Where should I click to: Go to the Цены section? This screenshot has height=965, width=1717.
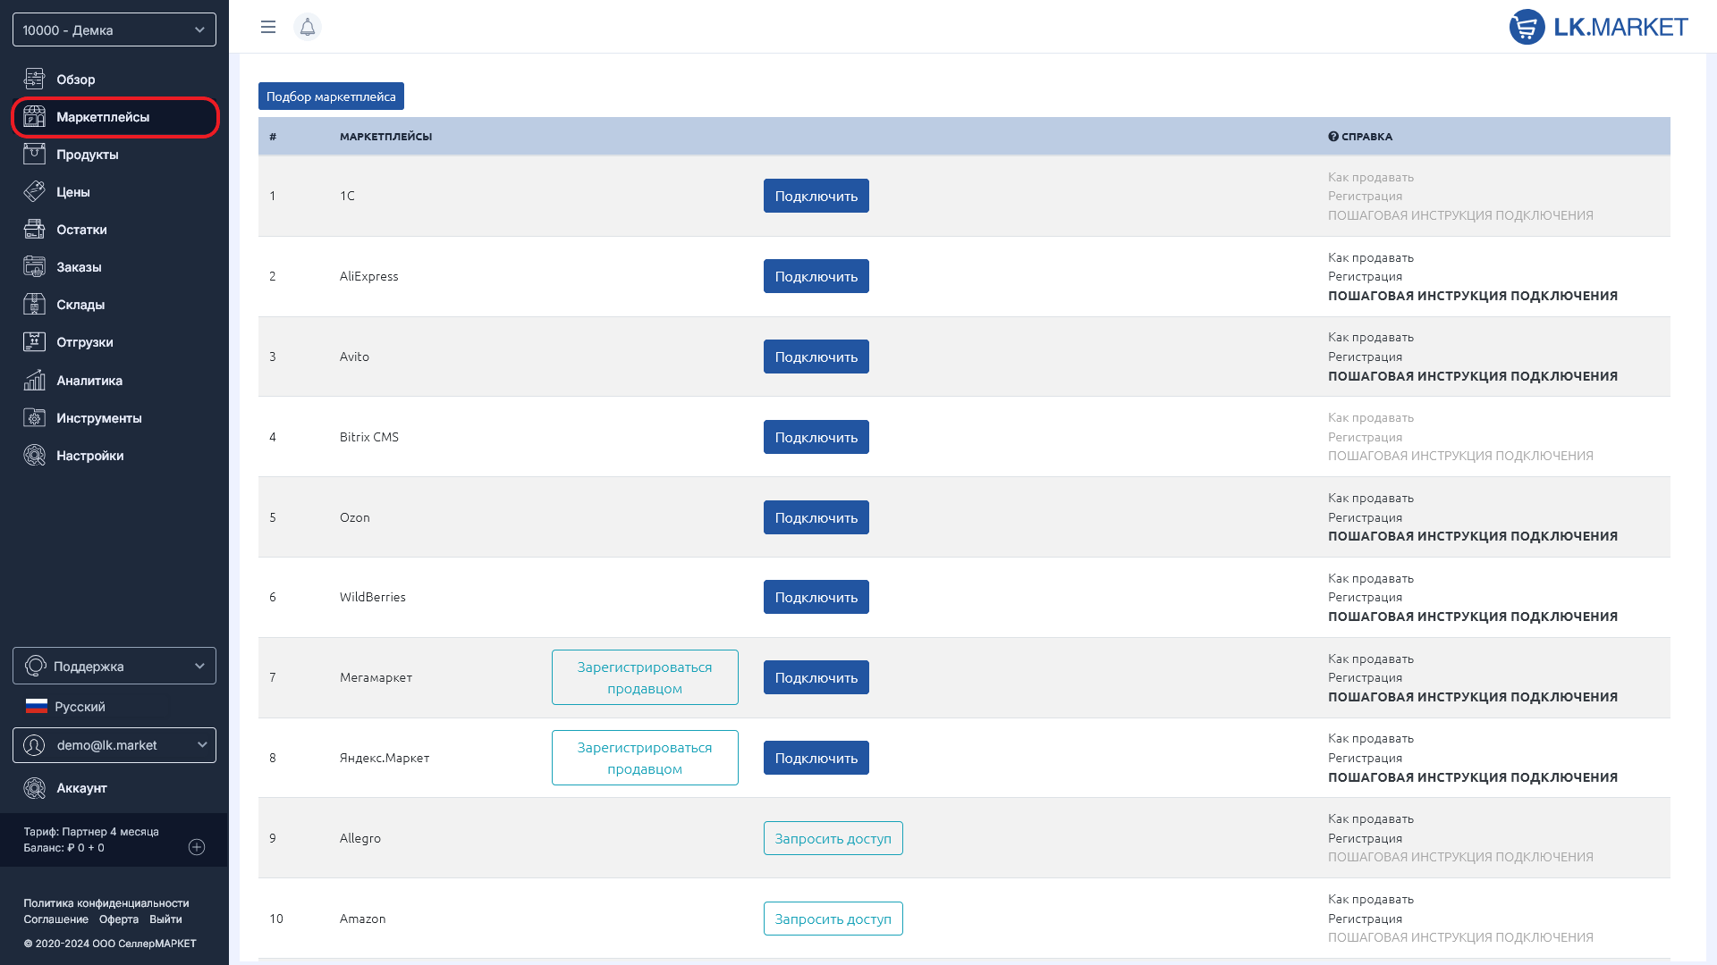point(72,191)
